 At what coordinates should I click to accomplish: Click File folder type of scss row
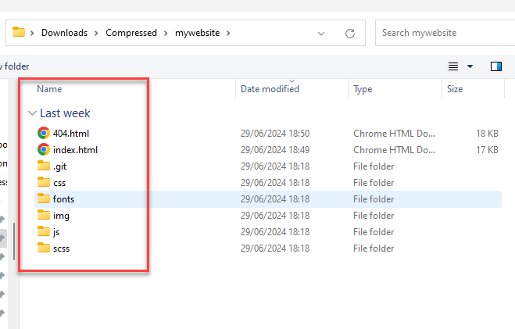374,249
